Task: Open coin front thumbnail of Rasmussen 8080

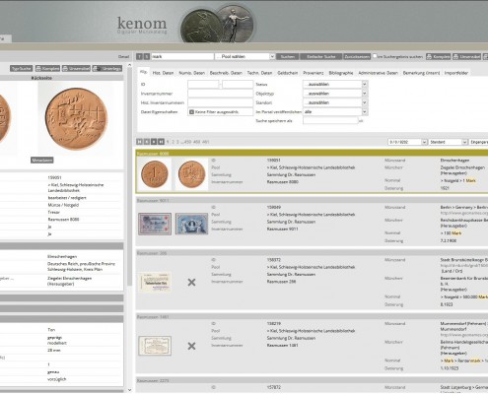Action: (155, 173)
